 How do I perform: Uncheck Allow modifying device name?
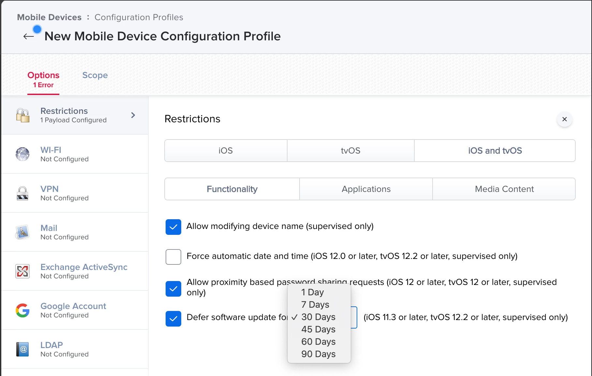[173, 227]
